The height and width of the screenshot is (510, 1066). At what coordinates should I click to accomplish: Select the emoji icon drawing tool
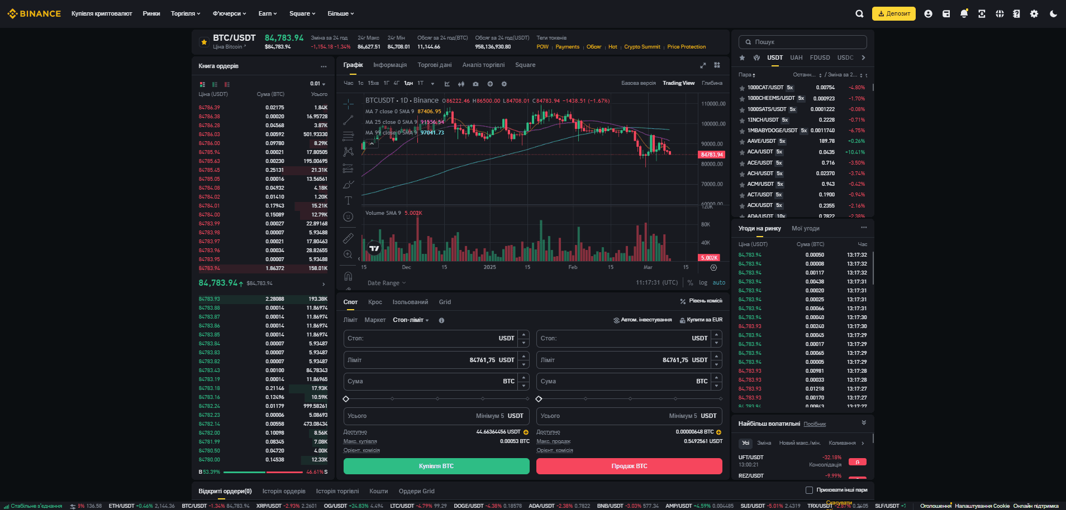[348, 216]
